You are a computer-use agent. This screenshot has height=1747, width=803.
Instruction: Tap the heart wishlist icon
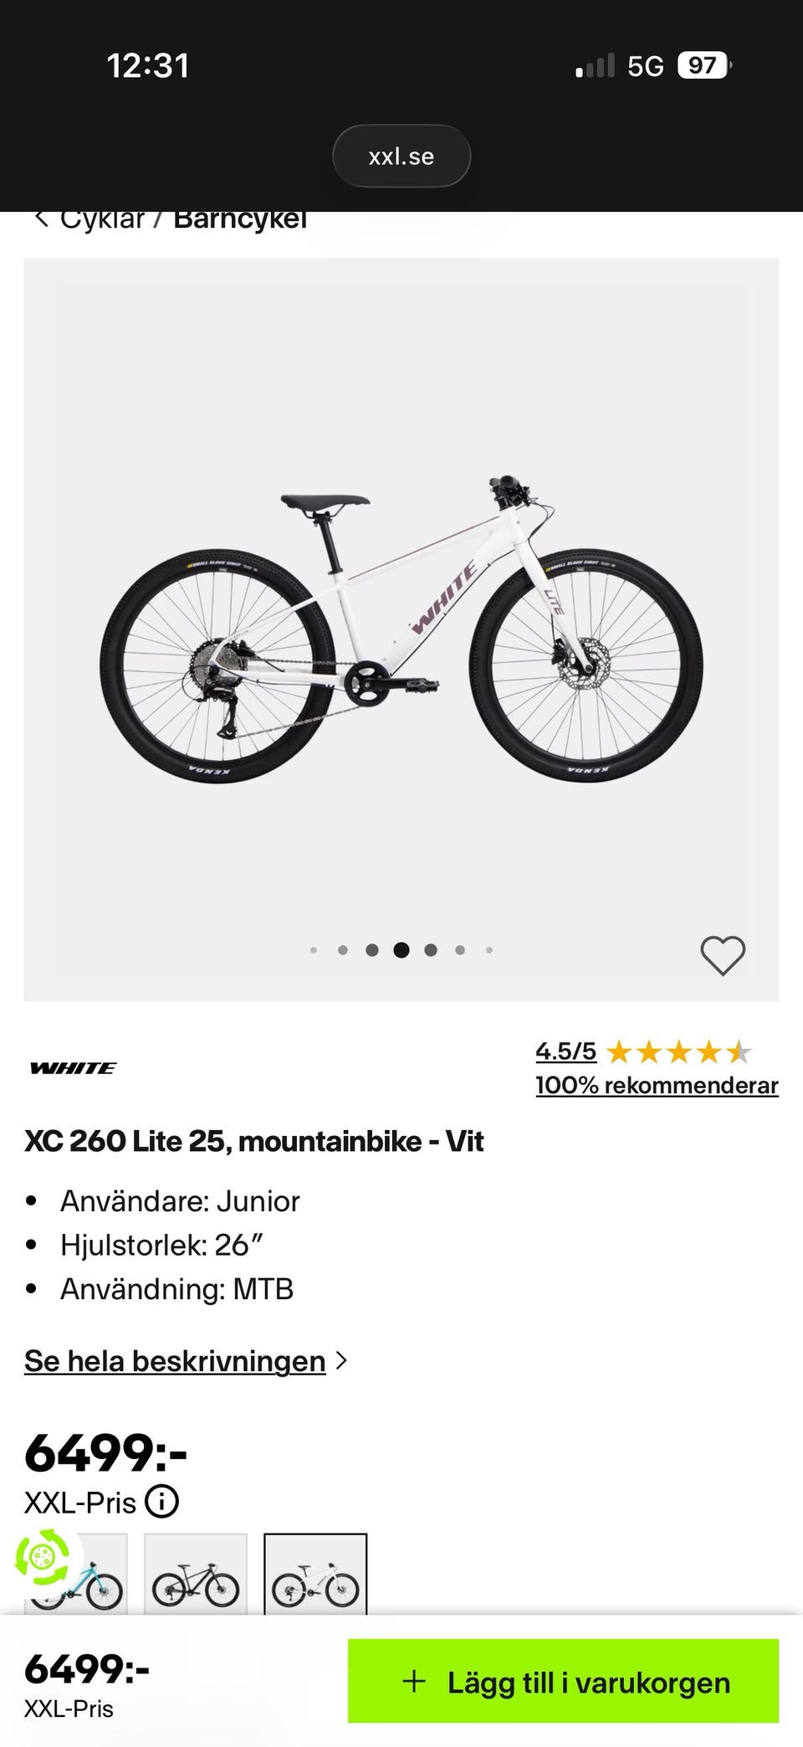click(723, 955)
